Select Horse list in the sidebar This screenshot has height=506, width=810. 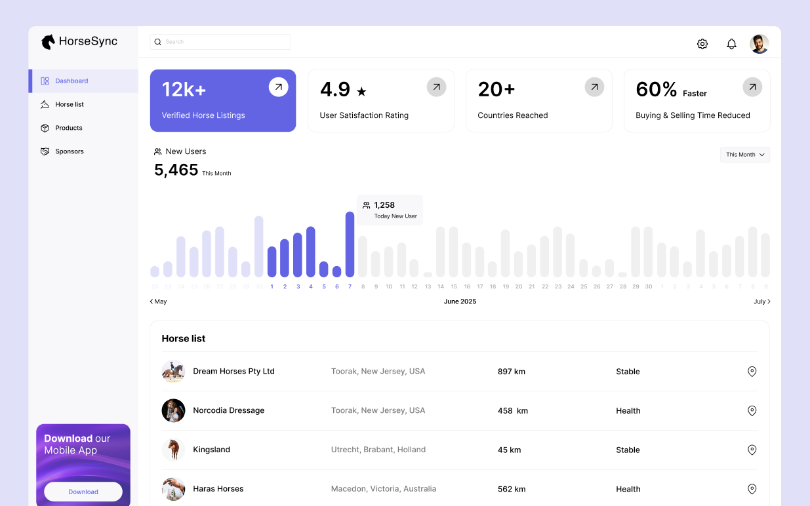pos(69,104)
